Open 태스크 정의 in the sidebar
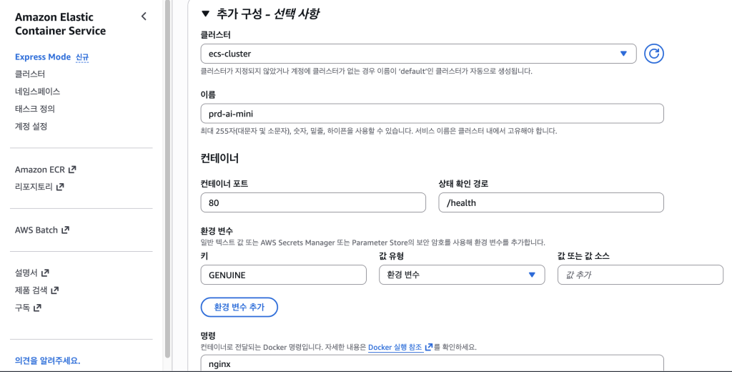The width and height of the screenshot is (732, 372). pos(35,109)
